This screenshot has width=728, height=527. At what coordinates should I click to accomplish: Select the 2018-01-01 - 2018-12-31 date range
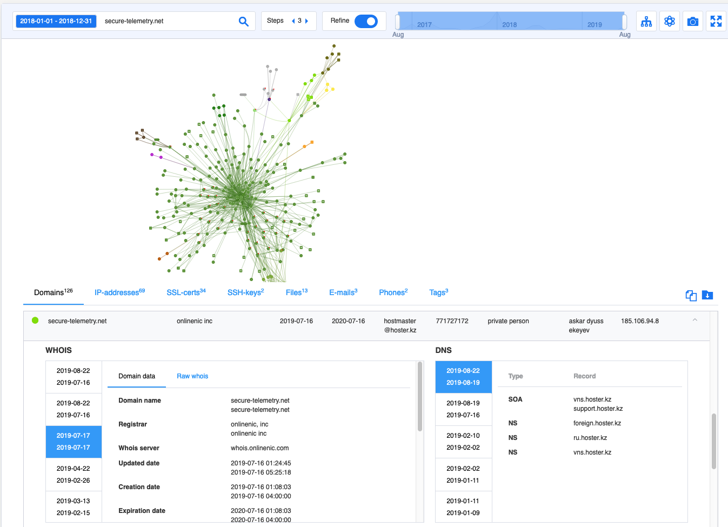click(56, 21)
